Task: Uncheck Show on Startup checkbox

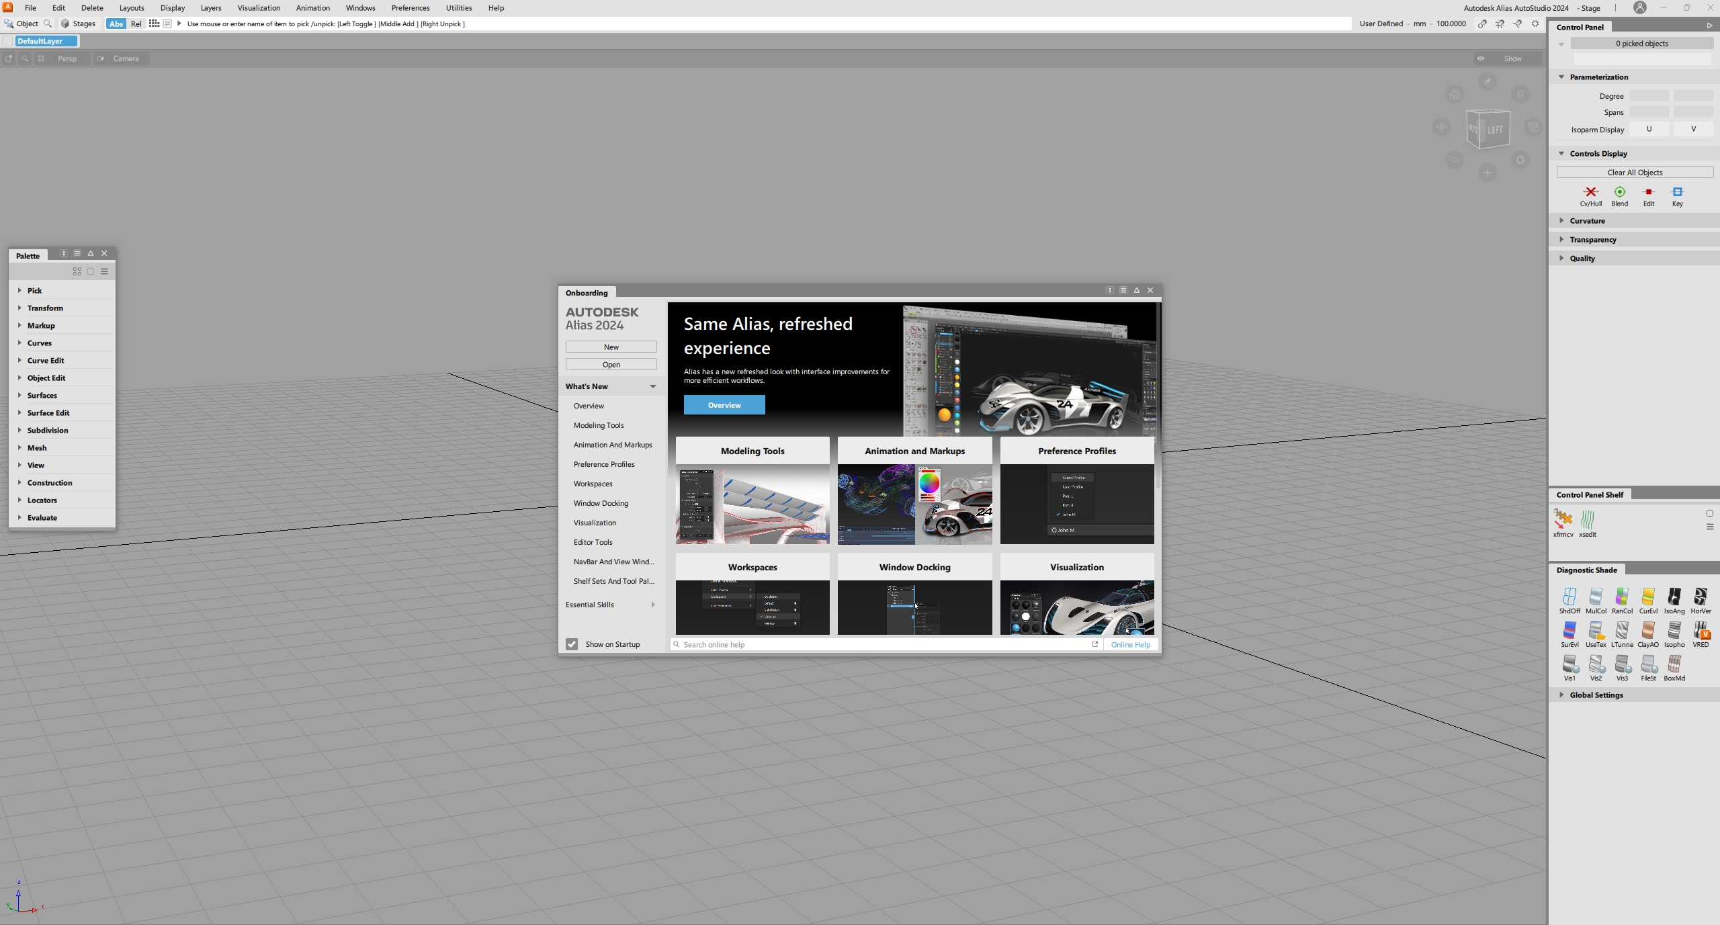Action: [x=572, y=644]
